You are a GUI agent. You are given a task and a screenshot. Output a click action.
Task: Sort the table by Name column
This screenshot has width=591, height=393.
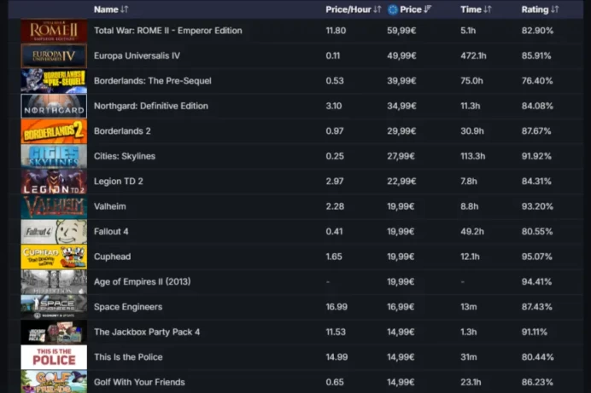click(125, 9)
